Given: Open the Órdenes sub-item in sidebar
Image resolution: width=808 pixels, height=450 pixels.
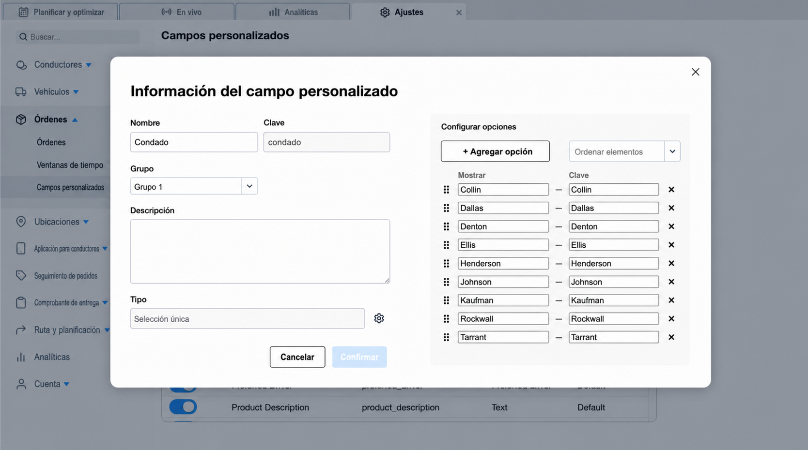Looking at the screenshot, I should (x=51, y=142).
